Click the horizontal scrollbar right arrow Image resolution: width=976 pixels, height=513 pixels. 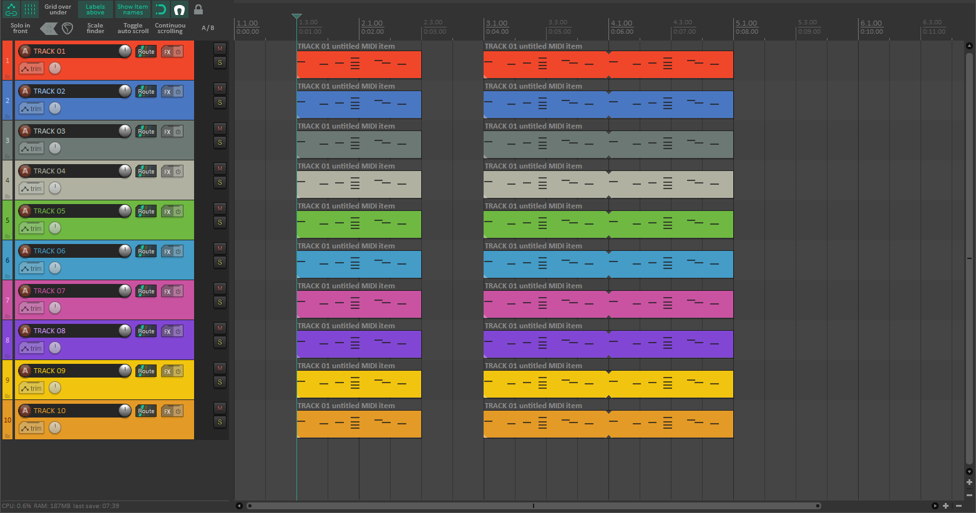pyautogui.click(x=935, y=506)
